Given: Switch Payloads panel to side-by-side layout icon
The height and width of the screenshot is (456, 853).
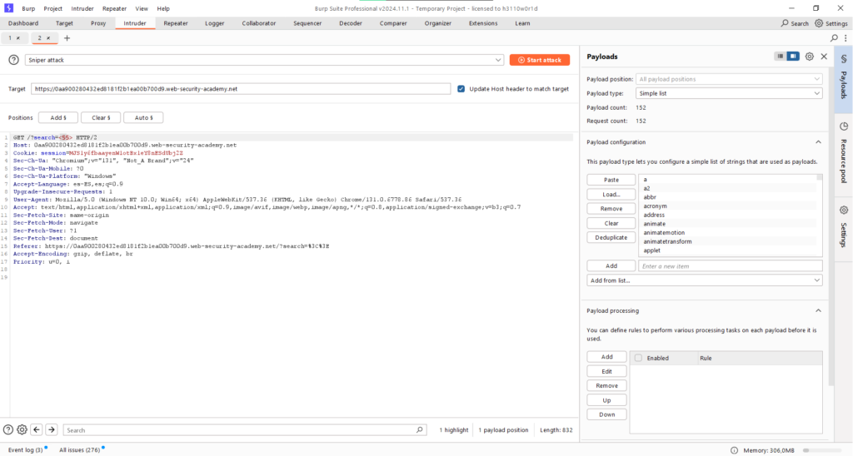Looking at the screenshot, I should [x=793, y=57].
